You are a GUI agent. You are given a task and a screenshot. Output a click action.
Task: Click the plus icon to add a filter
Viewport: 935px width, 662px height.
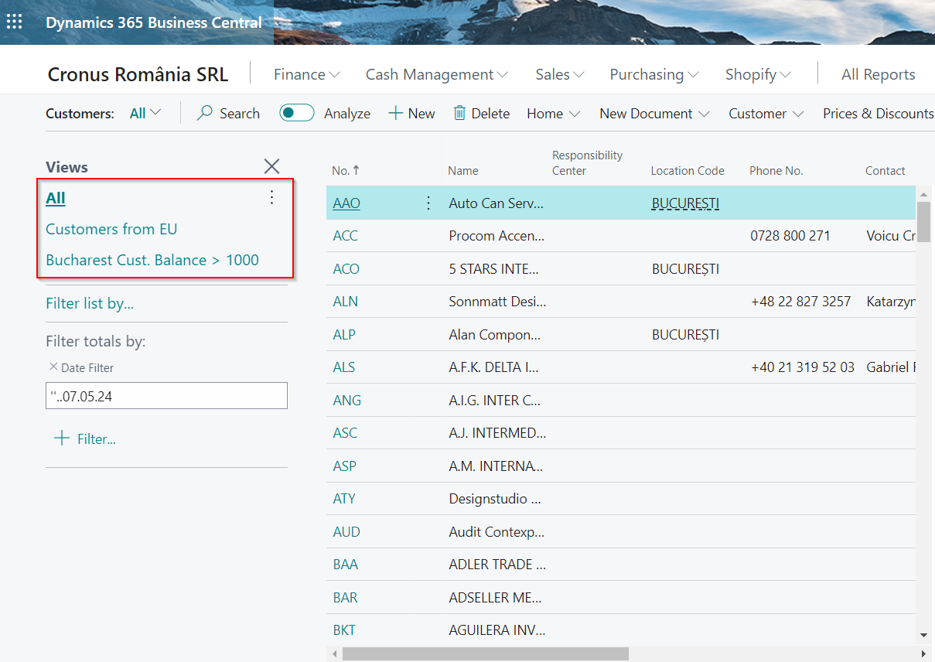[x=61, y=438]
